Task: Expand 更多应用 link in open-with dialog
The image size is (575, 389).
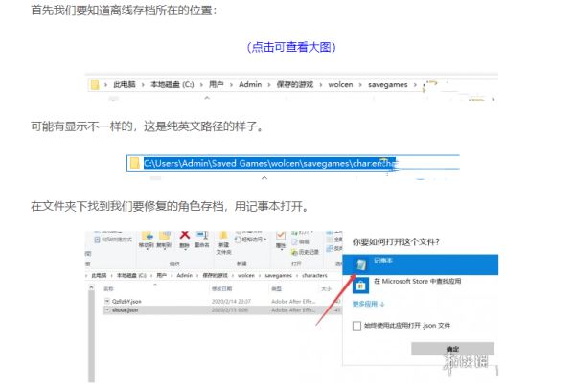Action: 369,304
